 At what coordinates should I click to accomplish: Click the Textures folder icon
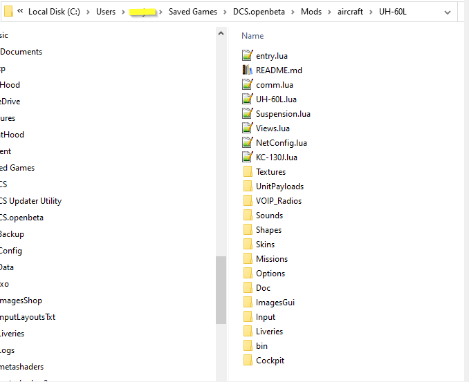point(248,172)
